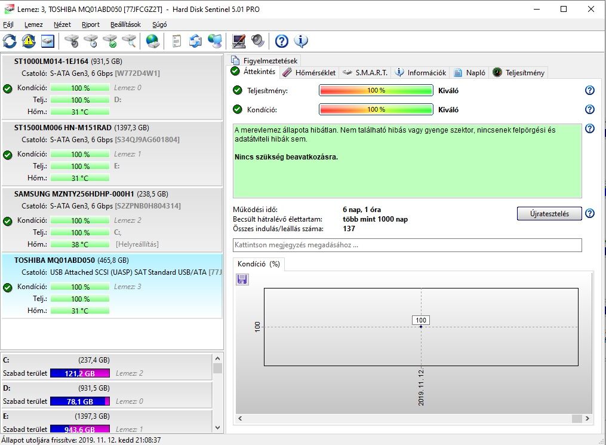Click the save graph floppy icon
Viewport: 606px width, 445px height.
pyautogui.click(x=242, y=279)
